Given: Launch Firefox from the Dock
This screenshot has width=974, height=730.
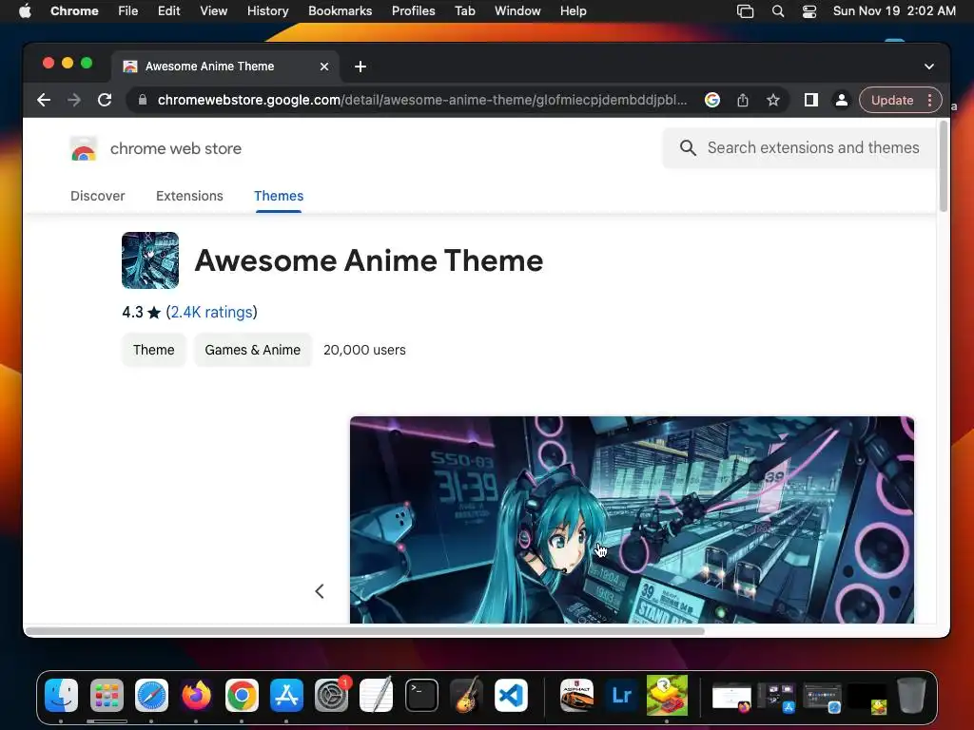Looking at the screenshot, I should click(x=196, y=696).
